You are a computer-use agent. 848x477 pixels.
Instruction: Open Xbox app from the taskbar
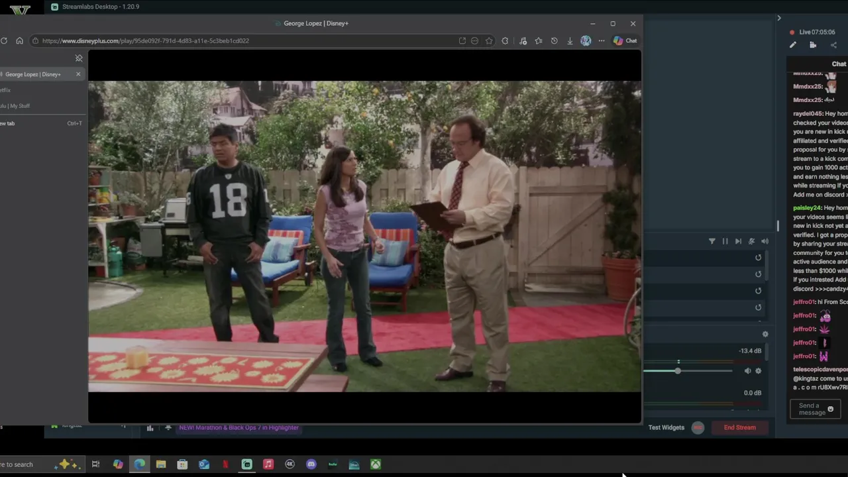pyautogui.click(x=376, y=464)
